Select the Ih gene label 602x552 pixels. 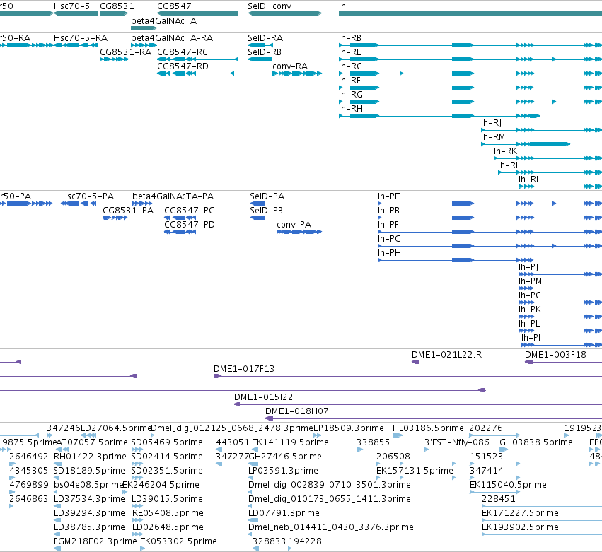click(342, 6)
